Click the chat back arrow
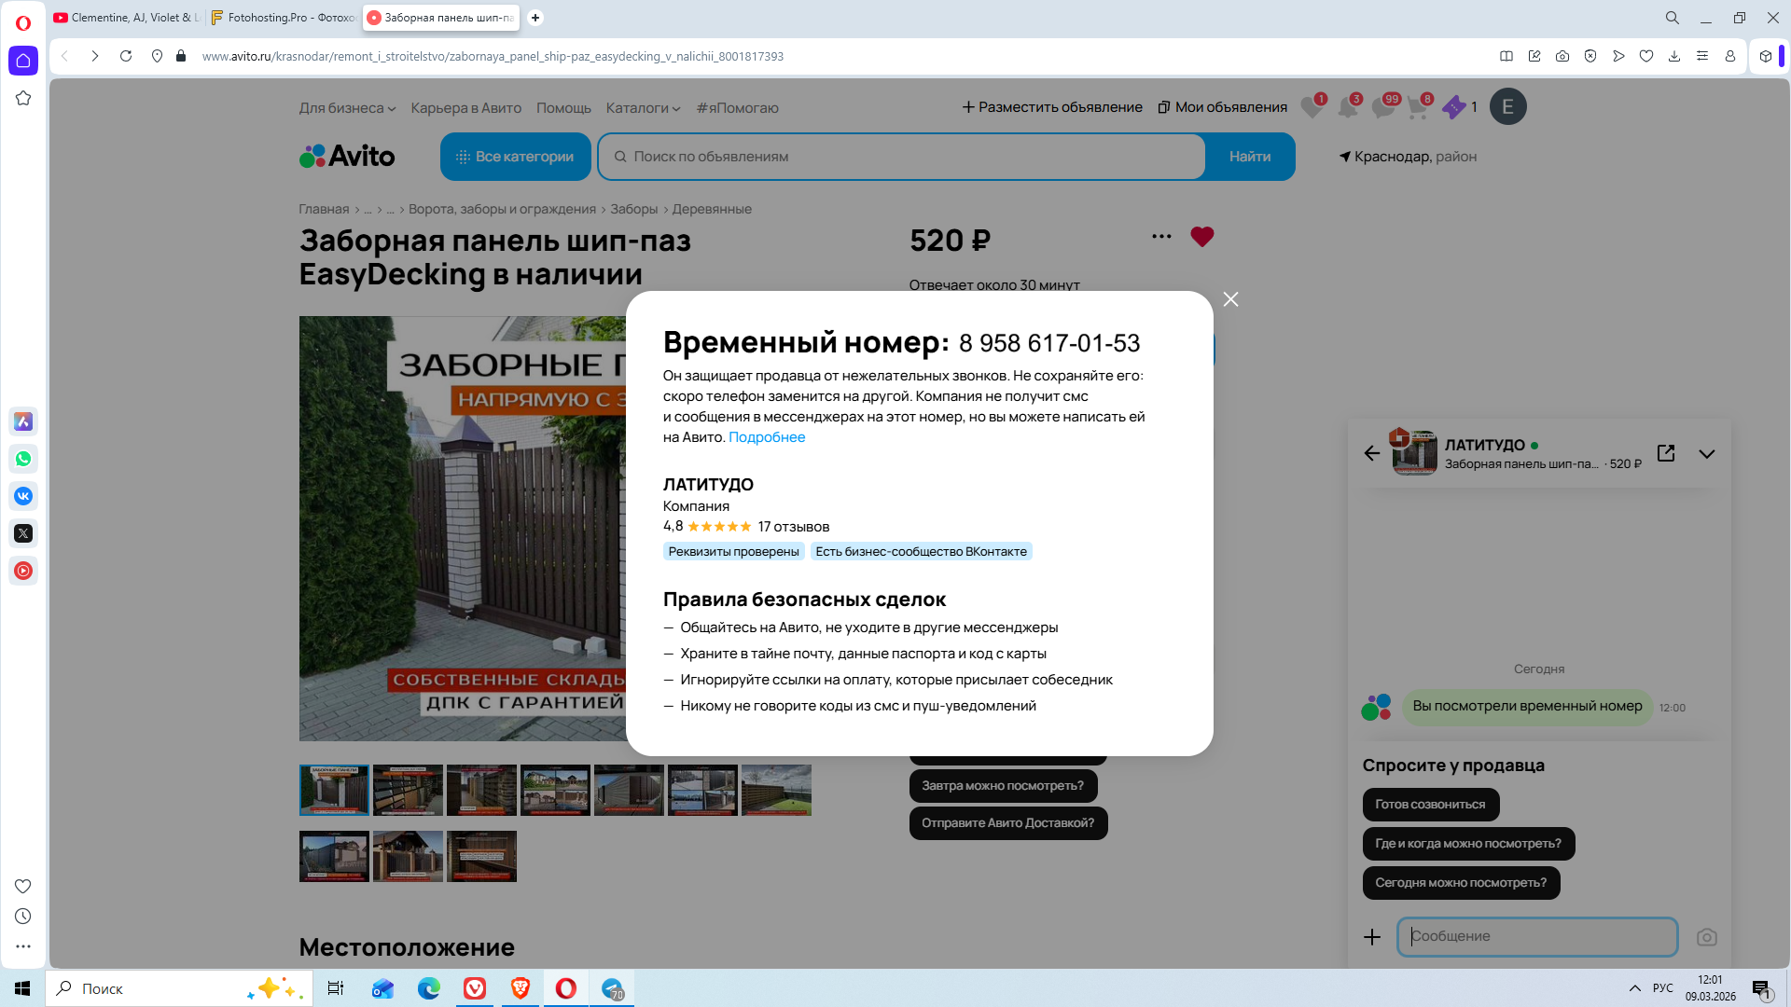 [1371, 453]
